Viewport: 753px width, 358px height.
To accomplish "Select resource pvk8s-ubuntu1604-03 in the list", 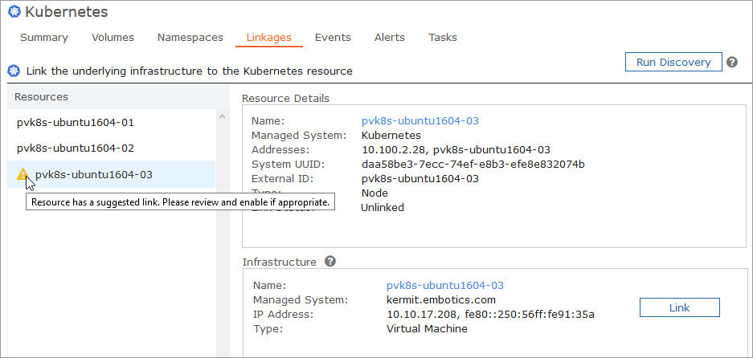I will 112,174.
